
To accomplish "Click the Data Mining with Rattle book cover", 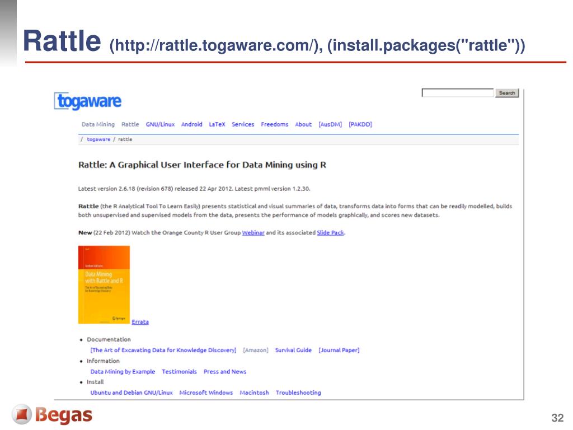I will coord(104,285).
